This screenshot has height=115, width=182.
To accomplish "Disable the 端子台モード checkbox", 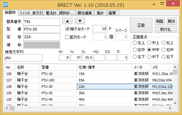I will click(67, 29).
